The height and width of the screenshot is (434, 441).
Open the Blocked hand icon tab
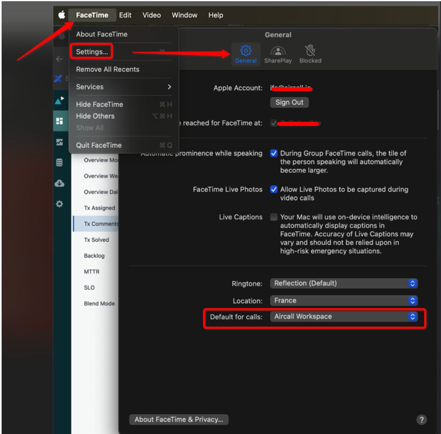click(310, 54)
